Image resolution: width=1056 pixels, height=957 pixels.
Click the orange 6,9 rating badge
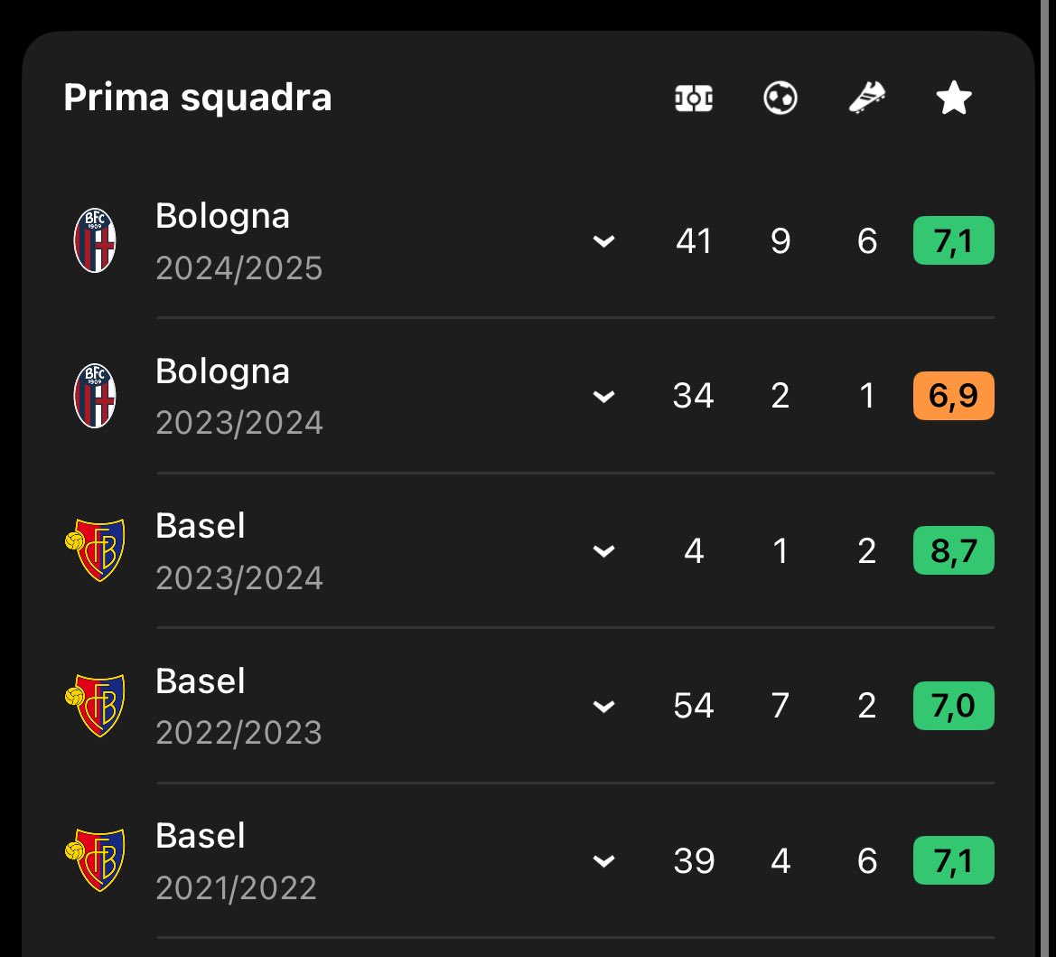[x=954, y=396]
